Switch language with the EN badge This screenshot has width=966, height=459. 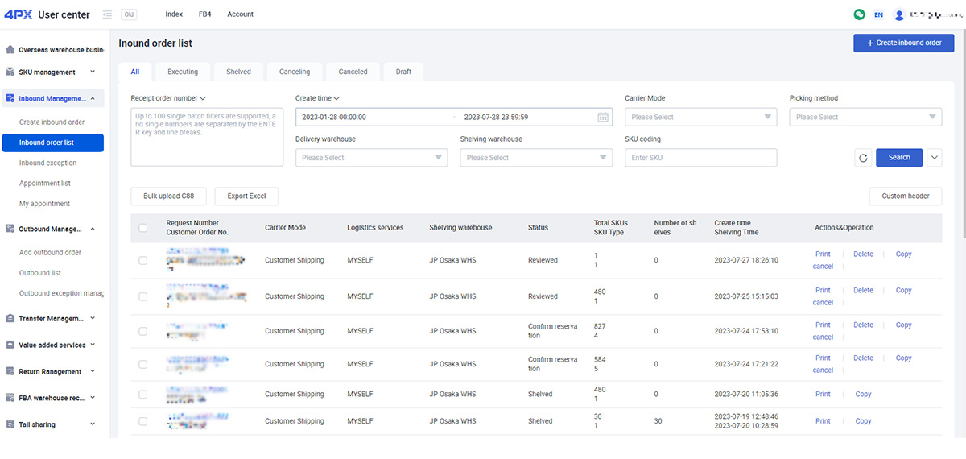click(878, 14)
